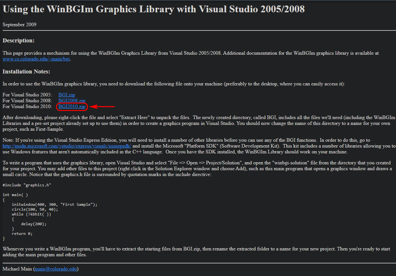Click the "Description:" heading
Image resolution: width=396 pixels, height=276 pixels.
pos(18,40)
